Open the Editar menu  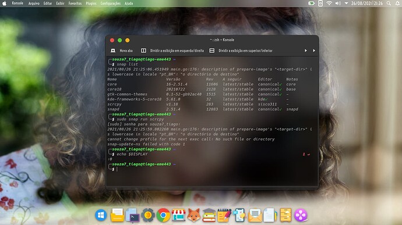[x=47, y=3]
